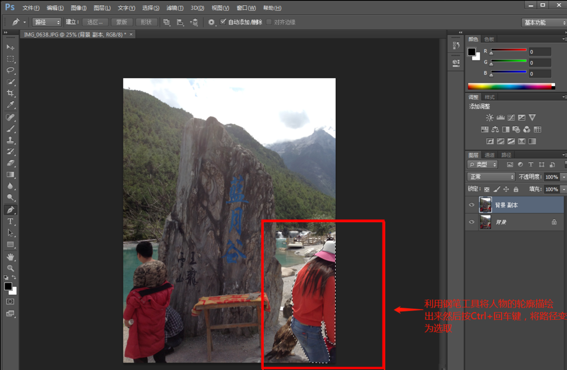Click the rainbow color spectrum bar
Image resolution: width=567 pixels, height=370 pixels.
point(510,86)
